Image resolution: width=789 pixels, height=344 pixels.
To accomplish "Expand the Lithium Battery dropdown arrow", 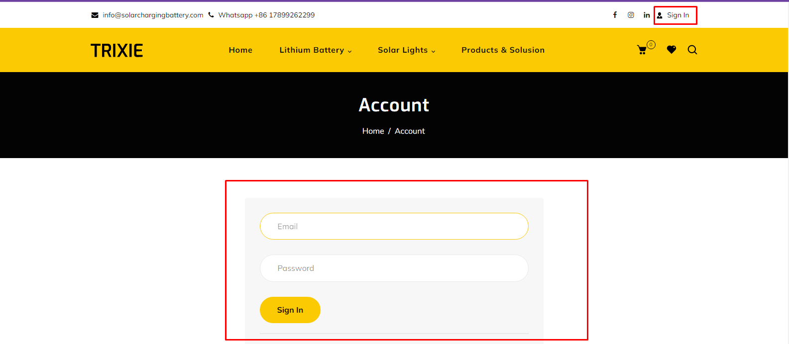I will click(x=349, y=51).
